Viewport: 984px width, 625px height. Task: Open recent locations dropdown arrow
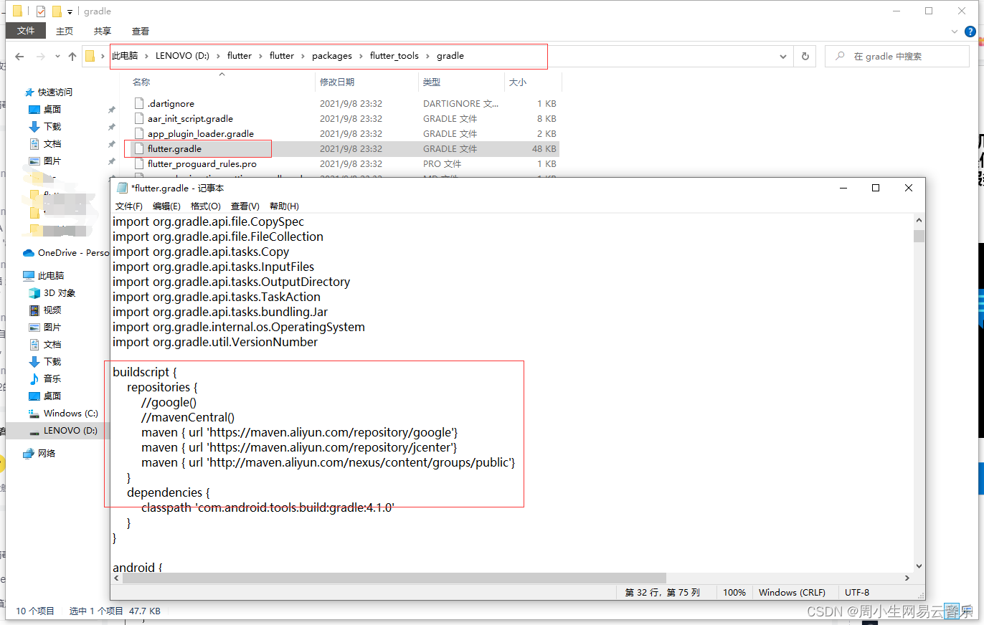point(57,57)
